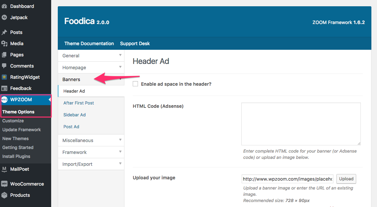Click the Products box icon
This screenshot has height=207, width=377.
pos(4,195)
